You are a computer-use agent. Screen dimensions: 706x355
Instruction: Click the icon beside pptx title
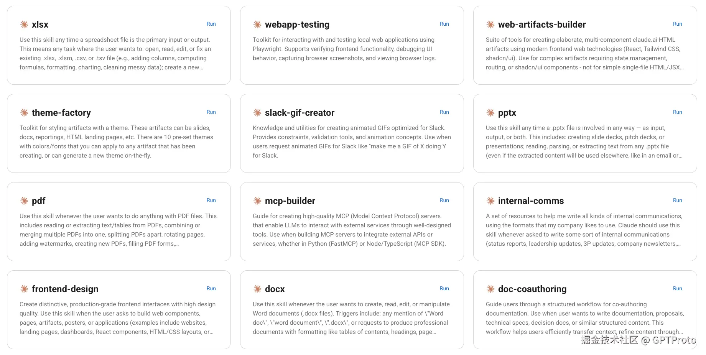[x=490, y=113]
